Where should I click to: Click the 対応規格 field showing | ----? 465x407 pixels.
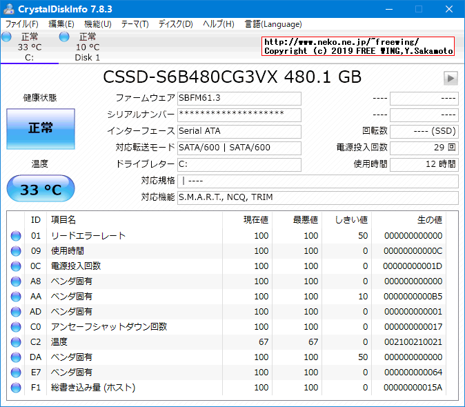318,181
